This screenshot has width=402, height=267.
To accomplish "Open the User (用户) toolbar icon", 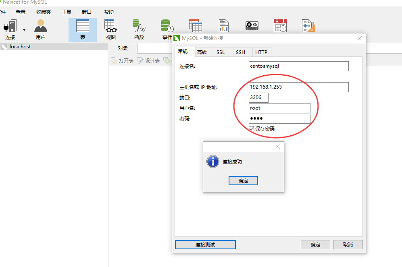I will [40, 30].
